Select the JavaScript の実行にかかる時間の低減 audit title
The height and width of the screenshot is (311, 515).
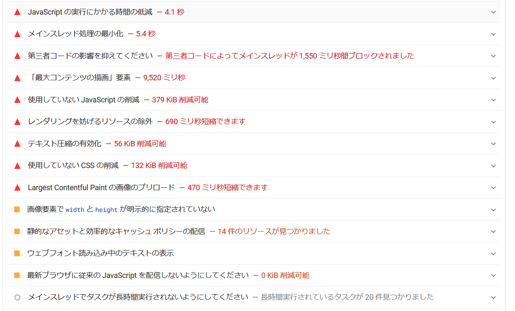pos(90,12)
